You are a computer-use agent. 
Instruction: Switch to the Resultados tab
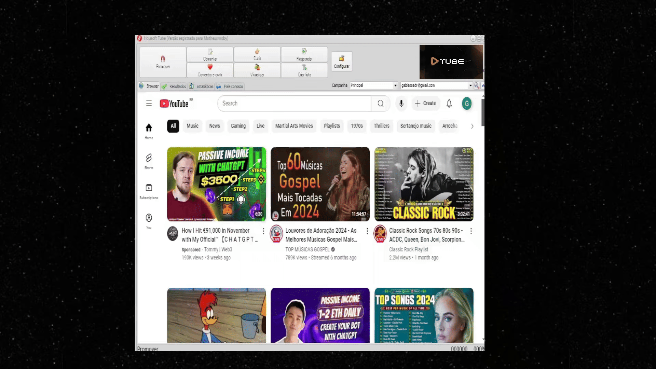point(174,86)
